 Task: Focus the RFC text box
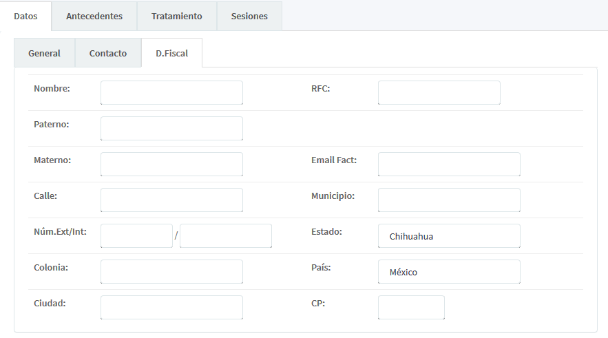pos(439,92)
